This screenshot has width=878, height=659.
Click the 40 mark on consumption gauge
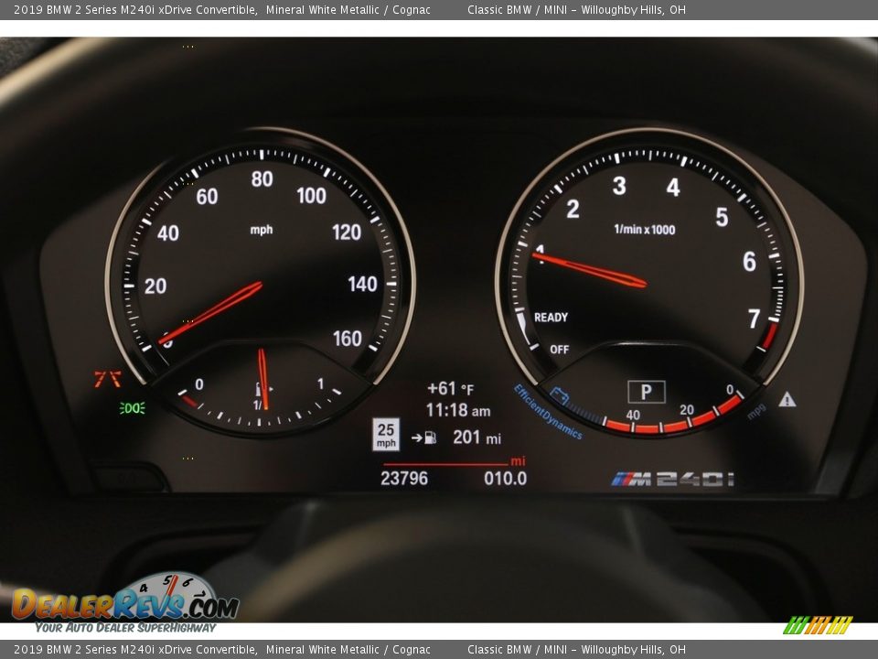pos(633,415)
